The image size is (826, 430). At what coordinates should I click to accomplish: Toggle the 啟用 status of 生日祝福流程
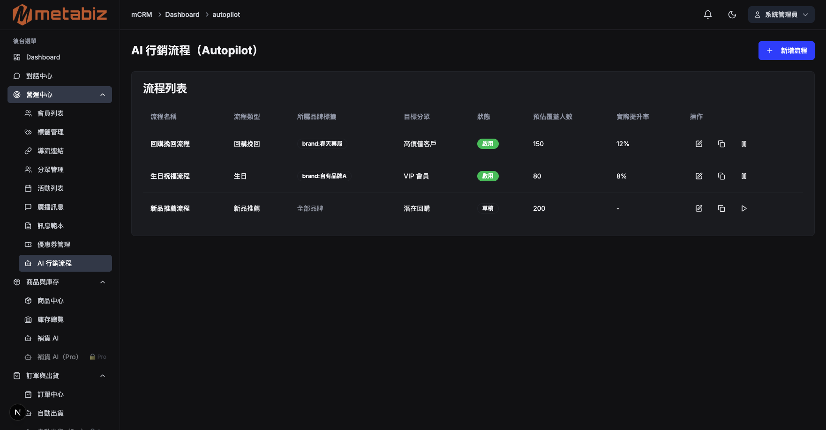tap(488, 176)
